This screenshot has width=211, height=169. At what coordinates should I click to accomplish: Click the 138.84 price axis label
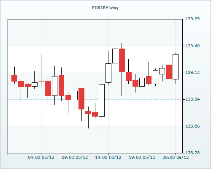pyautogui.click(x=192, y=99)
